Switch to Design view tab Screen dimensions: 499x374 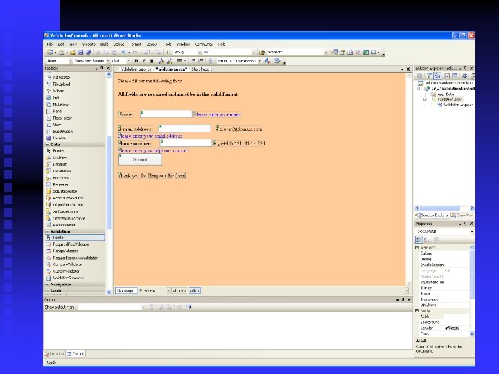coord(126,291)
